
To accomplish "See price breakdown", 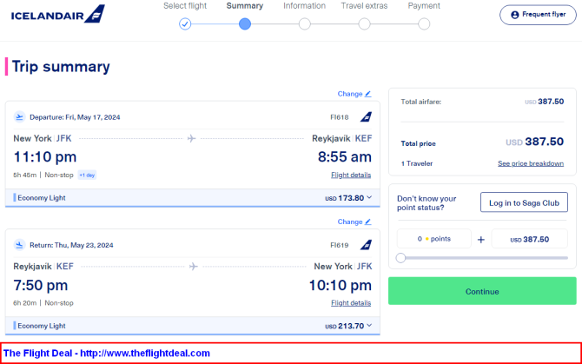I will click(x=531, y=163).
